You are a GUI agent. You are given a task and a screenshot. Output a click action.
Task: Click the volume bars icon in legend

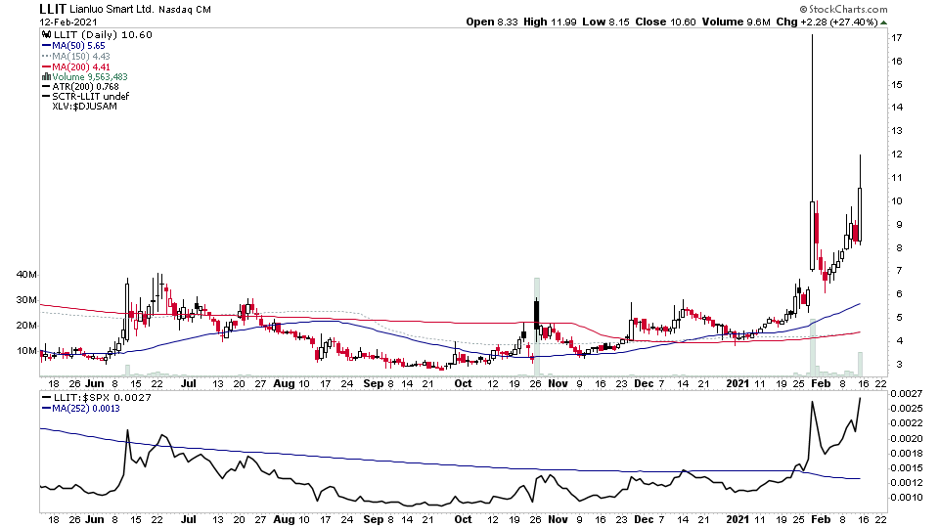pyautogui.click(x=46, y=76)
